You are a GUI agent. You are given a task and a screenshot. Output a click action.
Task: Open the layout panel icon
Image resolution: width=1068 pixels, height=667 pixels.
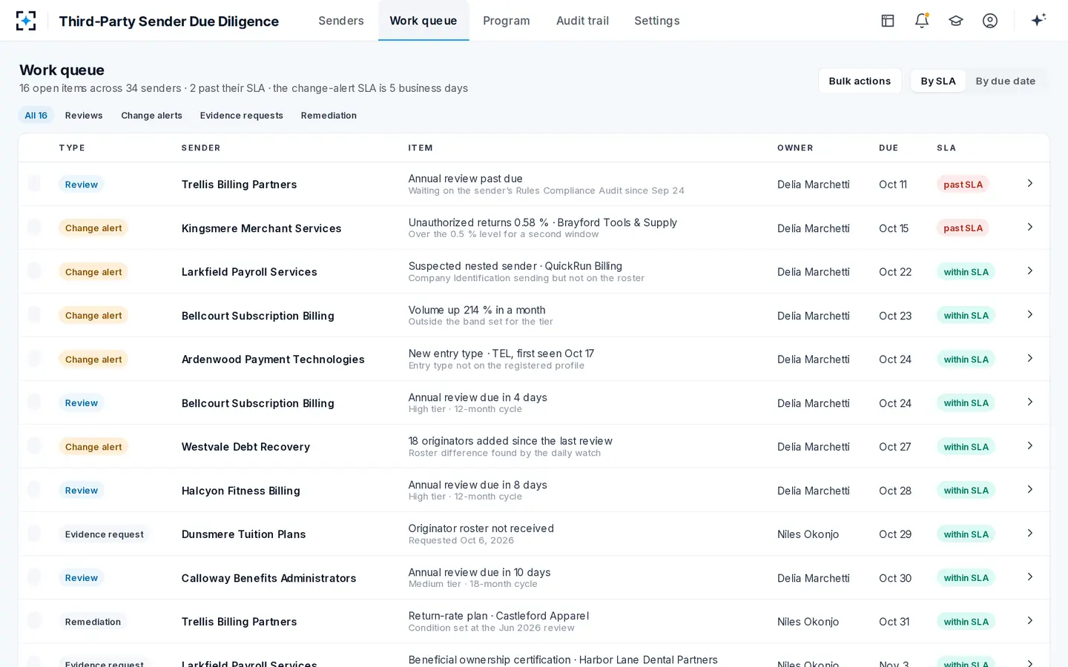(x=888, y=21)
